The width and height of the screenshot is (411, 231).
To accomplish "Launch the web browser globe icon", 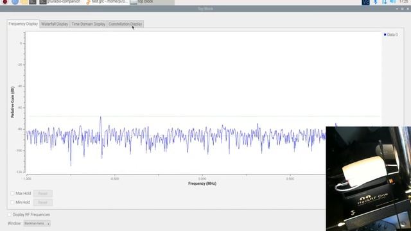I will [15, 2].
